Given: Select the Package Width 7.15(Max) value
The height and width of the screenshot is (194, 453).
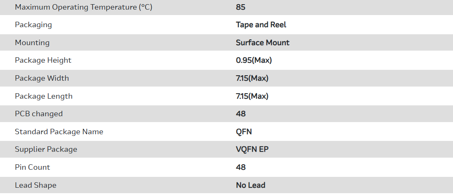Looking at the screenshot, I should [252, 78].
